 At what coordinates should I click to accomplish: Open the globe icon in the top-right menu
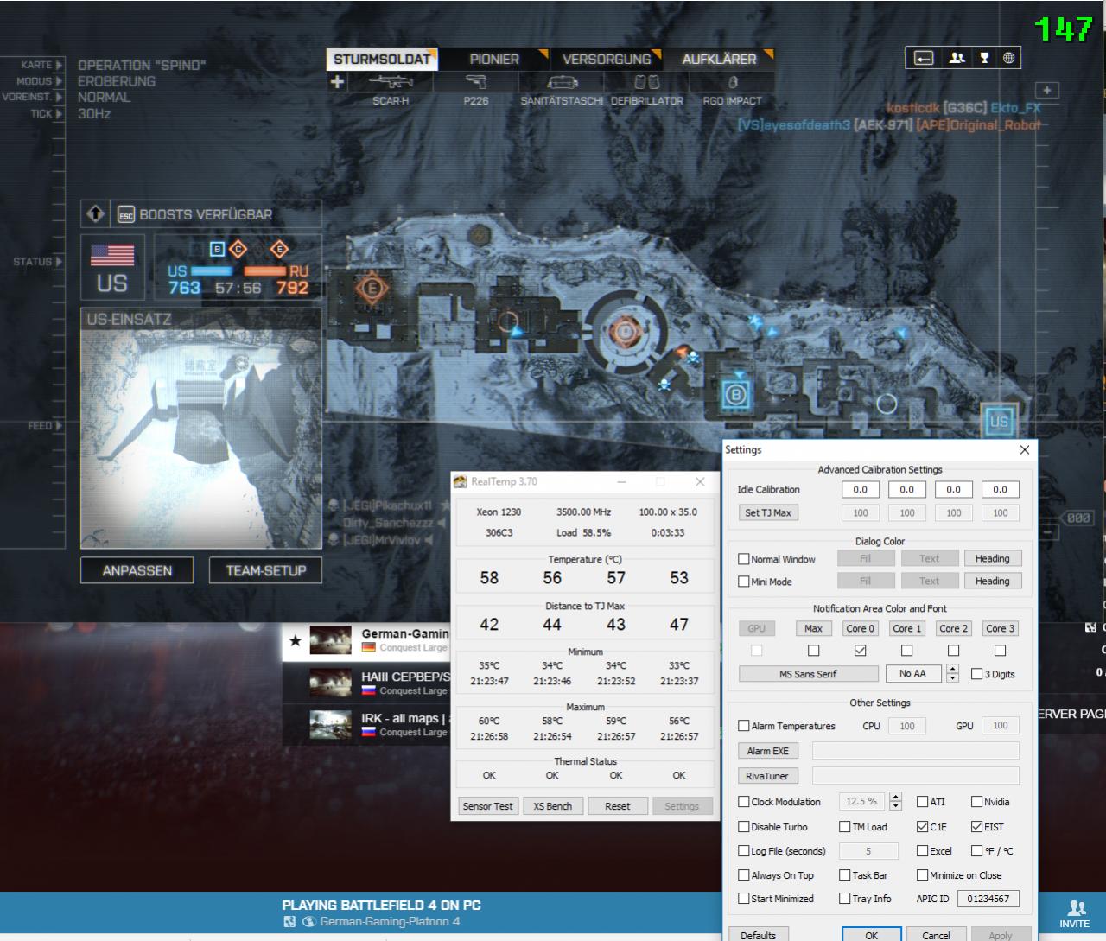[x=1008, y=58]
